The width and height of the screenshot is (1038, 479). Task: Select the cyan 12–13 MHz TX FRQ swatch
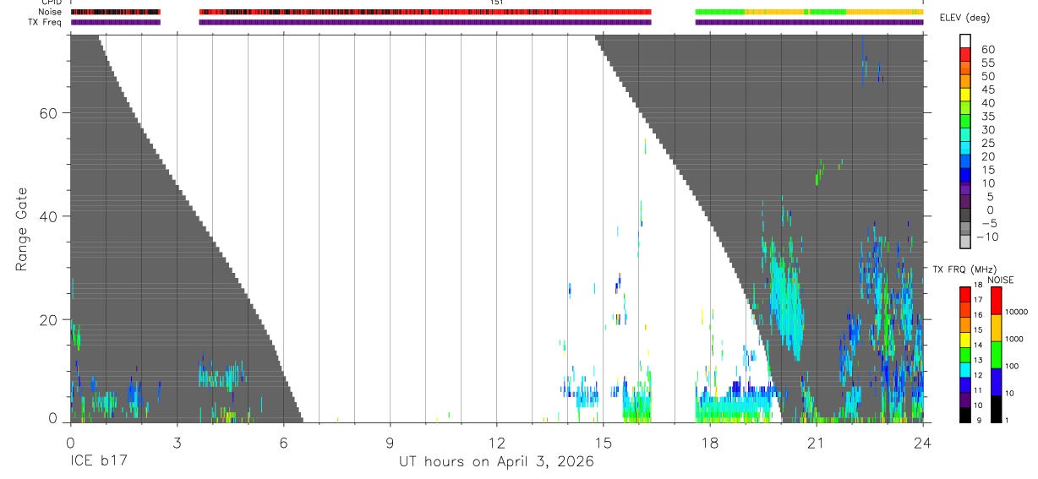coord(965,369)
